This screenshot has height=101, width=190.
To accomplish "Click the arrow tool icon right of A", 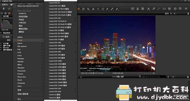I will click(x=154, y=9).
